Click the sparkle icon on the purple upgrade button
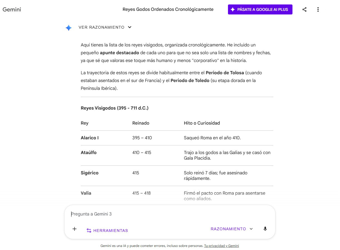This screenshot has height=250, width=340. 233,9
